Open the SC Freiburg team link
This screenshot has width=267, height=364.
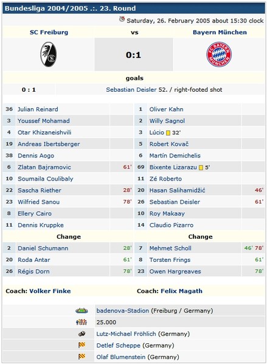tap(49, 32)
